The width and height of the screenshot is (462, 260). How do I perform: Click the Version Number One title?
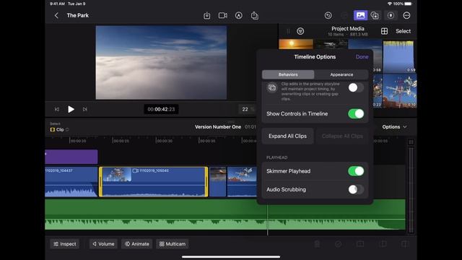tap(218, 127)
